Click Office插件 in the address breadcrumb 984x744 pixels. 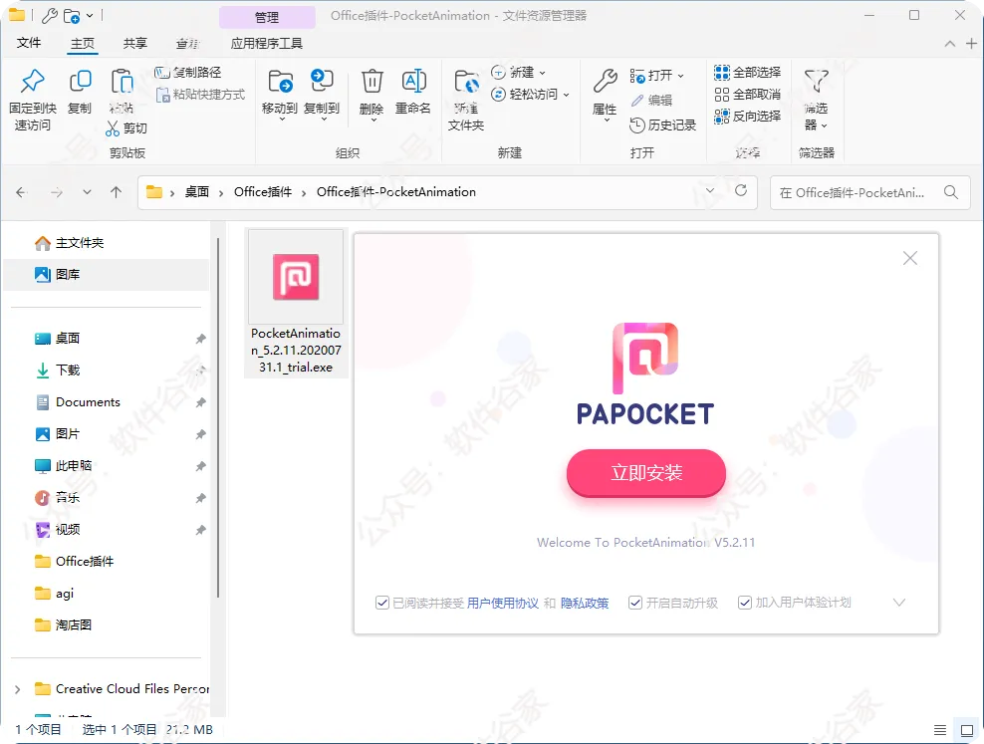click(263, 192)
